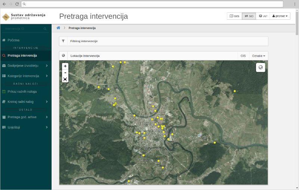Expand Filtriraj intervencije panel
This screenshot has height=190, width=299.
pos(84,41)
